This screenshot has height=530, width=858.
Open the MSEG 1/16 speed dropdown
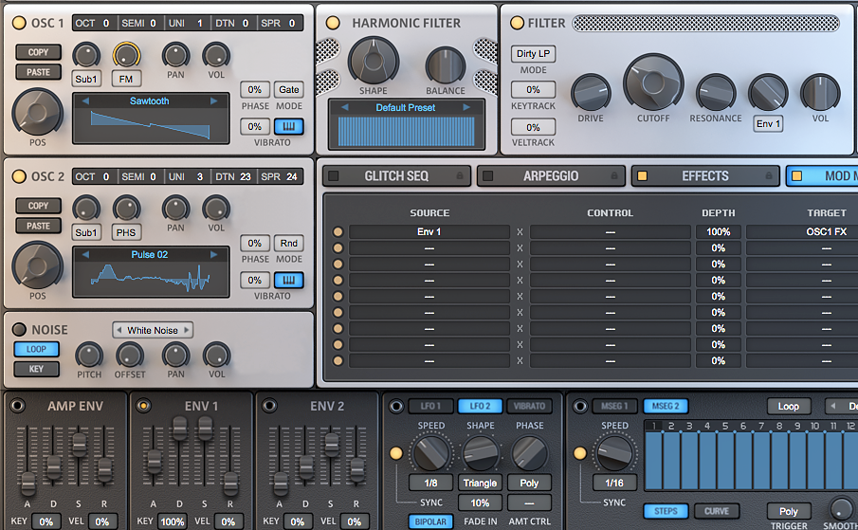pyautogui.click(x=614, y=483)
